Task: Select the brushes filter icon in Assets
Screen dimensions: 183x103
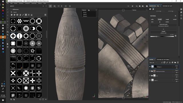Action: 23,15
